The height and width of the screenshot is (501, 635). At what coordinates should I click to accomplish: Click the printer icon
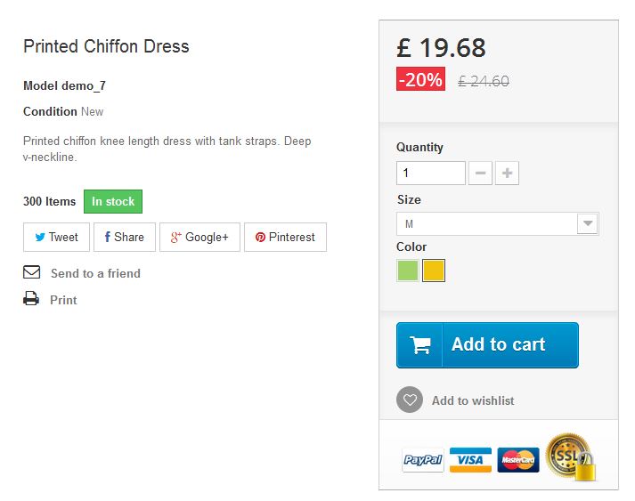tap(32, 299)
